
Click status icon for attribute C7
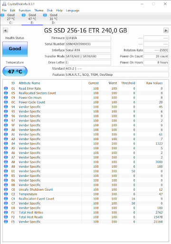tap(6, 203)
